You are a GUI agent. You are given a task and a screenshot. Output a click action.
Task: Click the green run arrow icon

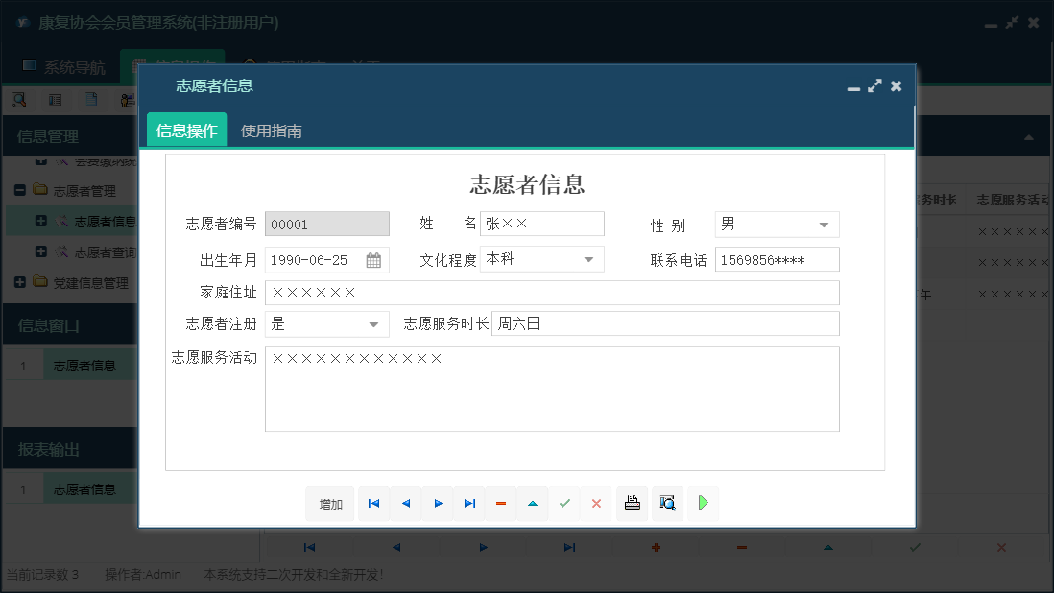703,503
